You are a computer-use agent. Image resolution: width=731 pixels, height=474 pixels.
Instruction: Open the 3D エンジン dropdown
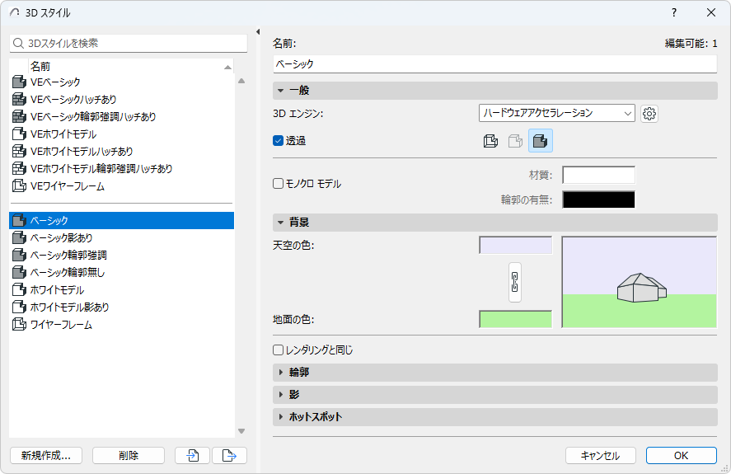coord(556,113)
